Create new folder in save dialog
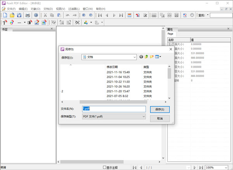233x170 pixels. (152, 57)
